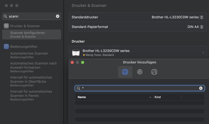Select the Default printer tab icon
209x124 pixels.
125,72
